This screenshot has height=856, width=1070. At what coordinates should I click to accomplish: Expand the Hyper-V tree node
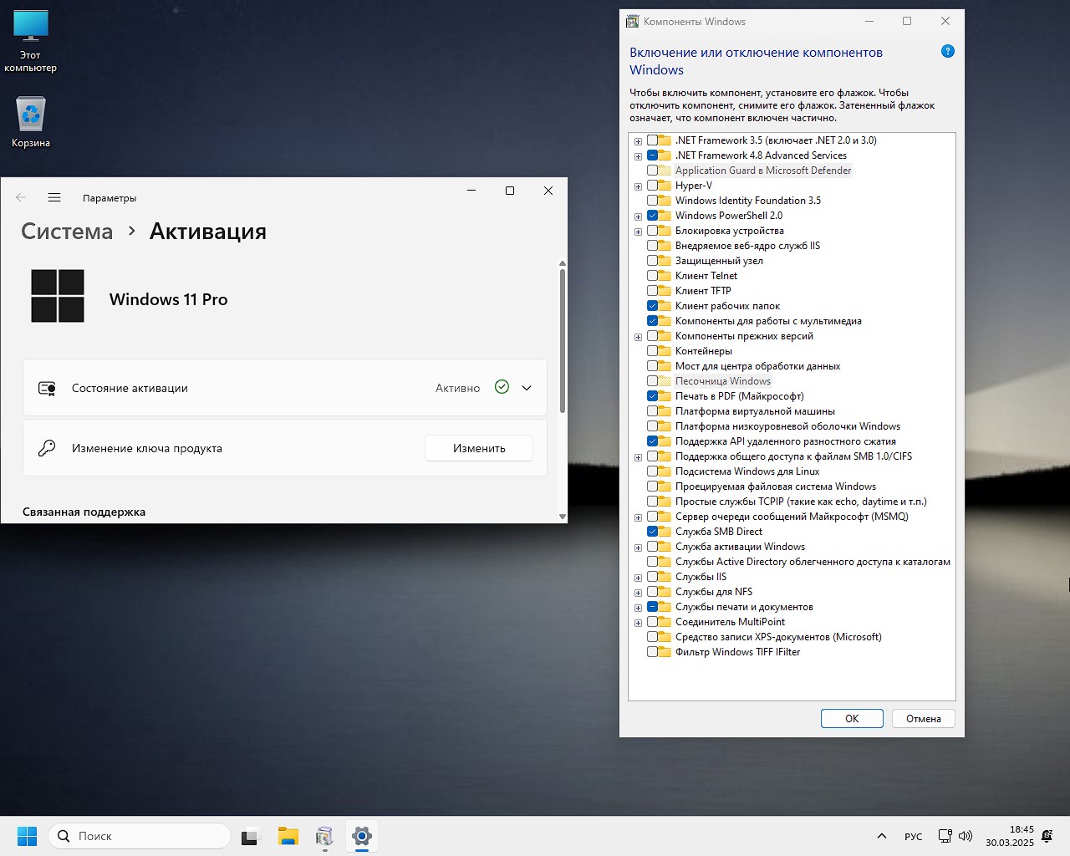638,186
